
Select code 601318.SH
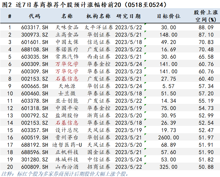coord(35,108)
